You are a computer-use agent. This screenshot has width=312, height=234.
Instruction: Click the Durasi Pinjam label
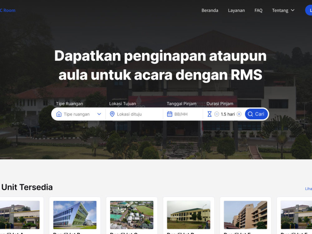(220, 104)
